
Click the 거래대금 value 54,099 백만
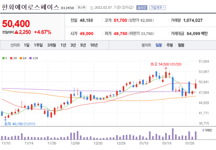197,34
